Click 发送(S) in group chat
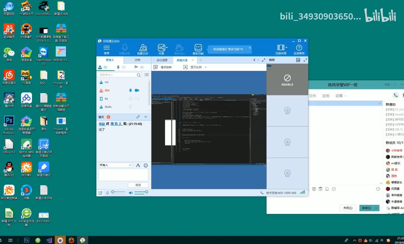The width and height of the screenshot is (404, 244). pyautogui.click(x=366, y=208)
